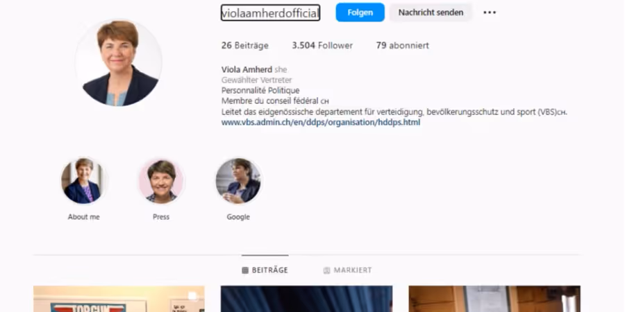This screenshot has height=312, width=625.
Task: Click the grid icon in Beiträge tab
Action: click(245, 270)
